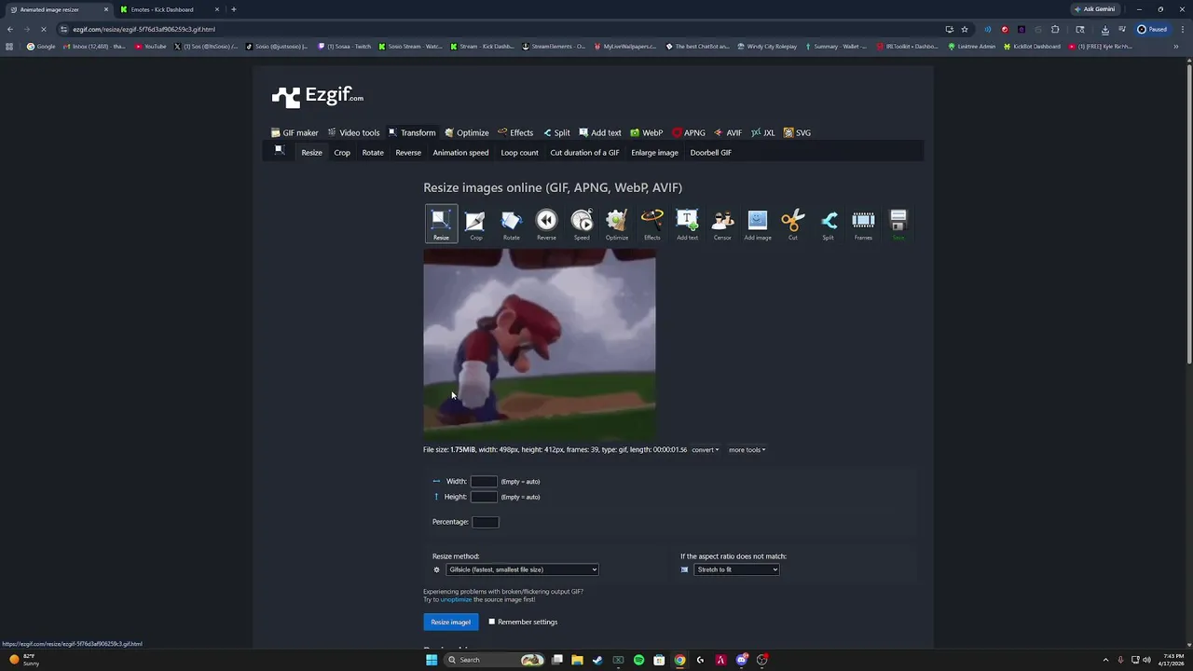Open the Reverse tool icon
This screenshot has height=671, width=1193.
546,224
